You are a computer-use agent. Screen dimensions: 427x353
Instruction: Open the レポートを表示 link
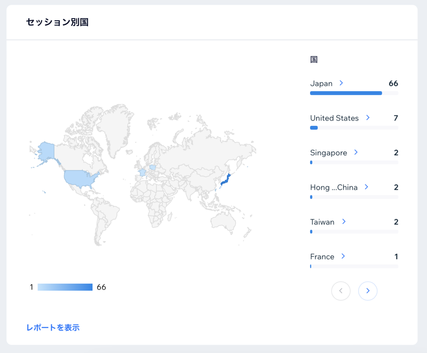pos(53,327)
